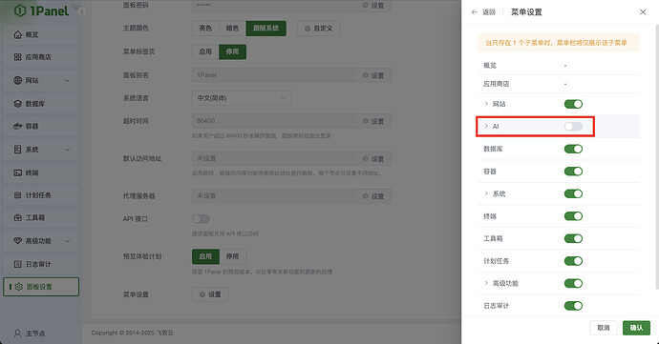
Task: Expand the 高级功能 submenu chevron in sidebar
Action: coord(67,241)
